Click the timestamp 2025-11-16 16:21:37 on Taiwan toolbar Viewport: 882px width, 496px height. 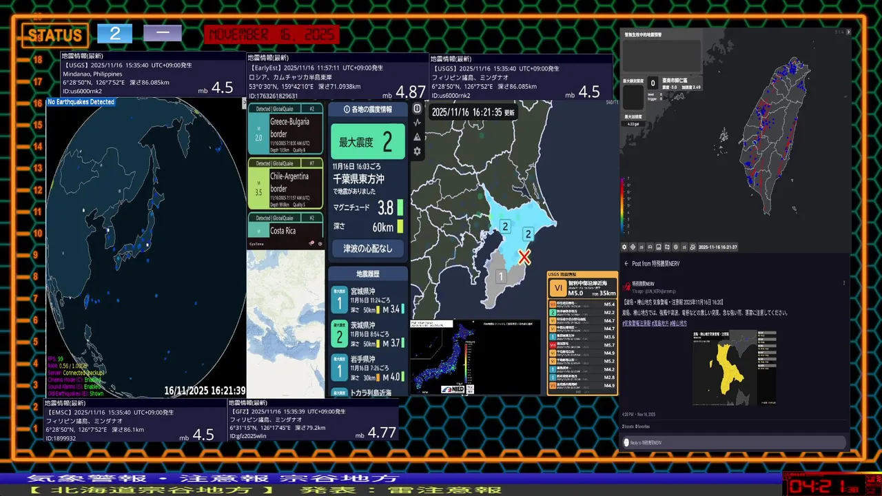pos(718,247)
